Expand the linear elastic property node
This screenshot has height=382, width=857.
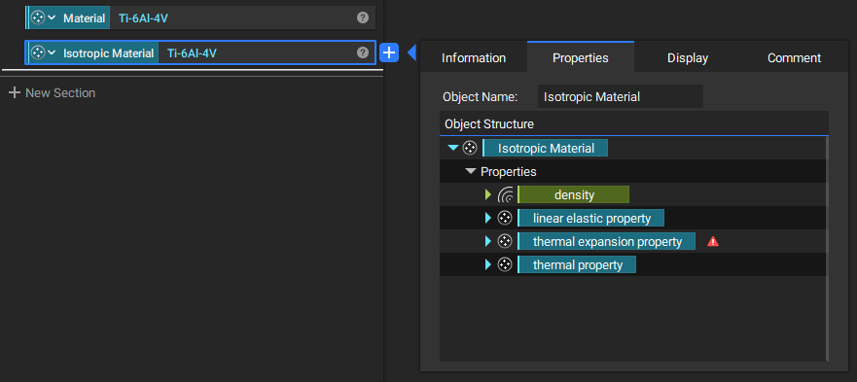[x=488, y=218]
